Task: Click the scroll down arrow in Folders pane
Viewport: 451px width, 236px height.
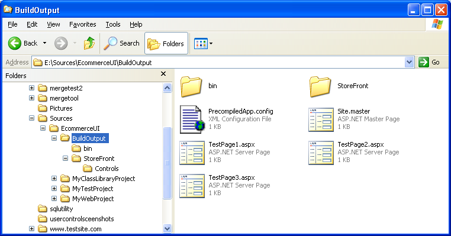Action: pos(167,228)
